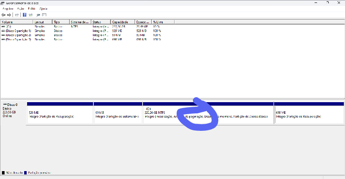Click the Forward arrow in the toolbar

(x=9, y=15)
